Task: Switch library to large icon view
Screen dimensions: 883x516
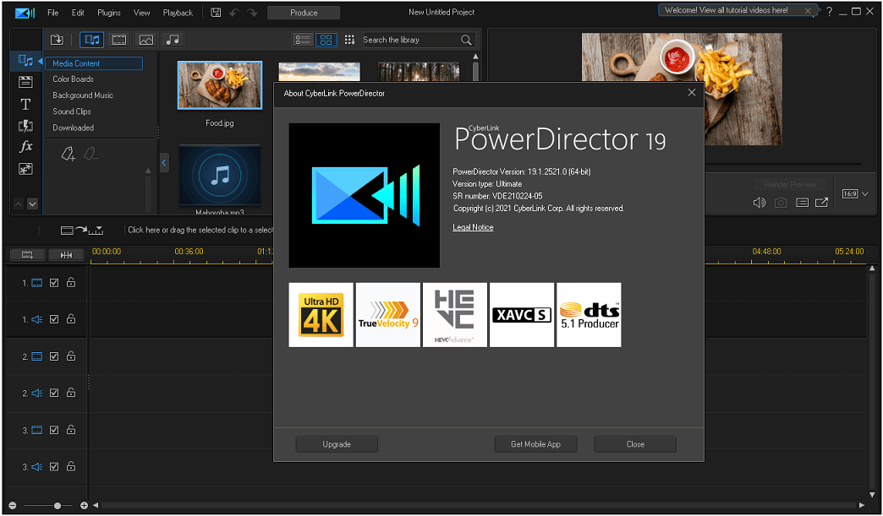Action: (326, 40)
